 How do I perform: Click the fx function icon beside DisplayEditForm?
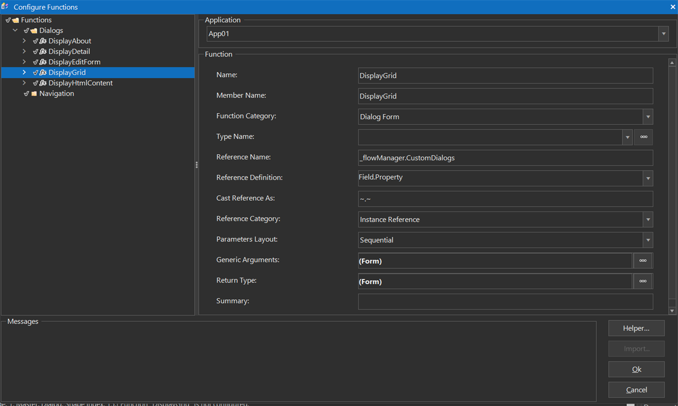point(43,62)
